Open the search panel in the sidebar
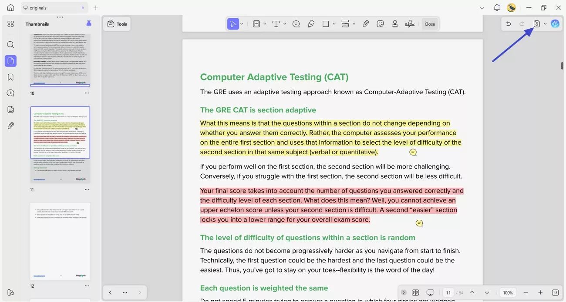Image resolution: width=566 pixels, height=302 pixels. tap(10, 44)
